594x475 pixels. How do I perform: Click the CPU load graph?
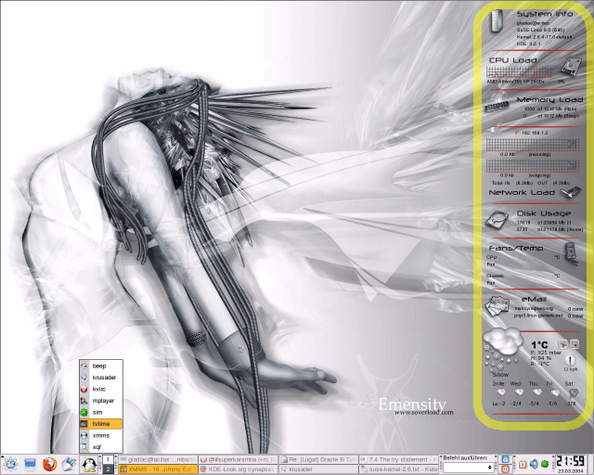tap(520, 72)
